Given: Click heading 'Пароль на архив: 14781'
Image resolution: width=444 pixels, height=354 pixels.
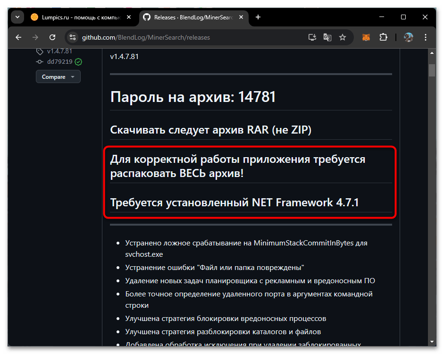Looking at the screenshot, I should pos(193,97).
